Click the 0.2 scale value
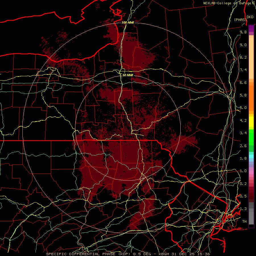Screen dimensions: 256x256 tap(243, 184)
